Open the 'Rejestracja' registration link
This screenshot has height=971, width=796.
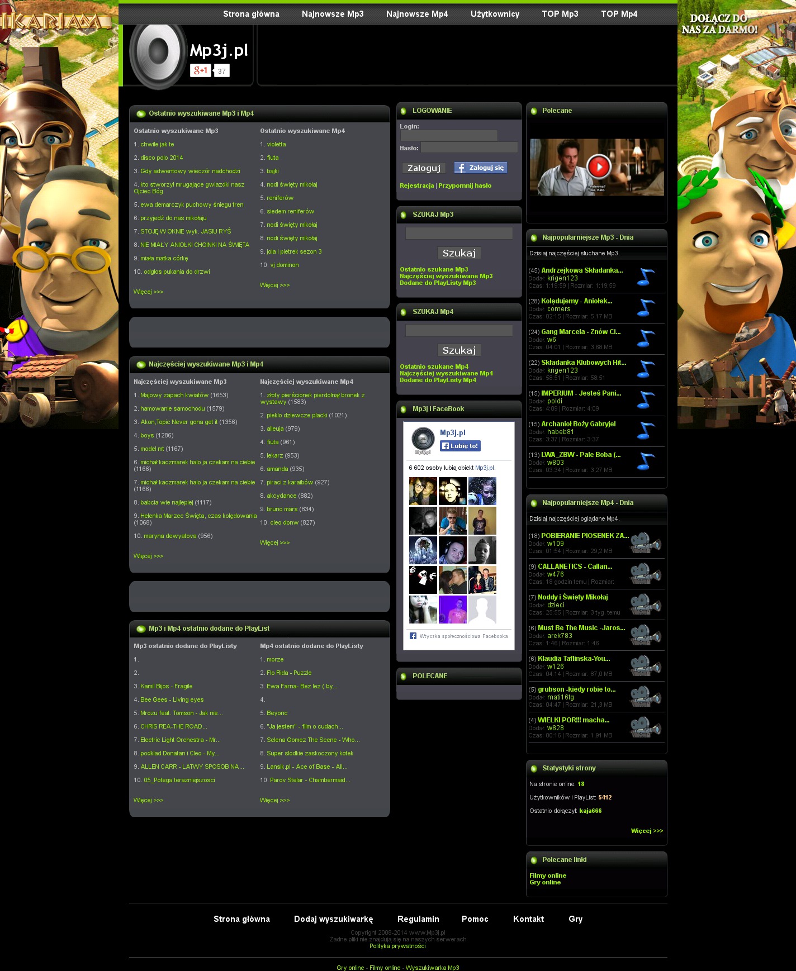pyautogui.click(x=416, y=185)
